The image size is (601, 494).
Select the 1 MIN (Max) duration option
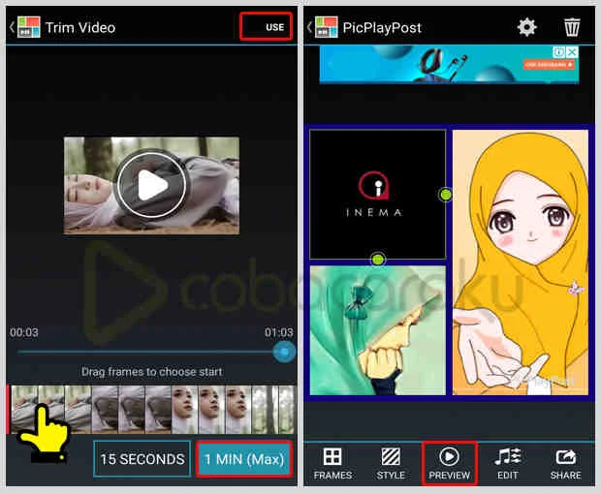click(244, 459)
